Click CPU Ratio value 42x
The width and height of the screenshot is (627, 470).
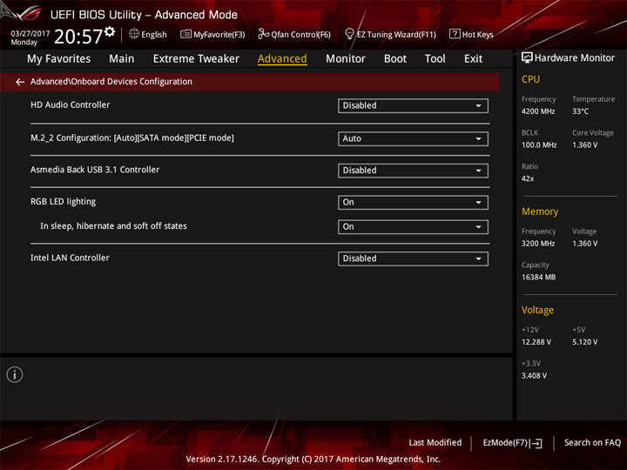coord(528,178)
